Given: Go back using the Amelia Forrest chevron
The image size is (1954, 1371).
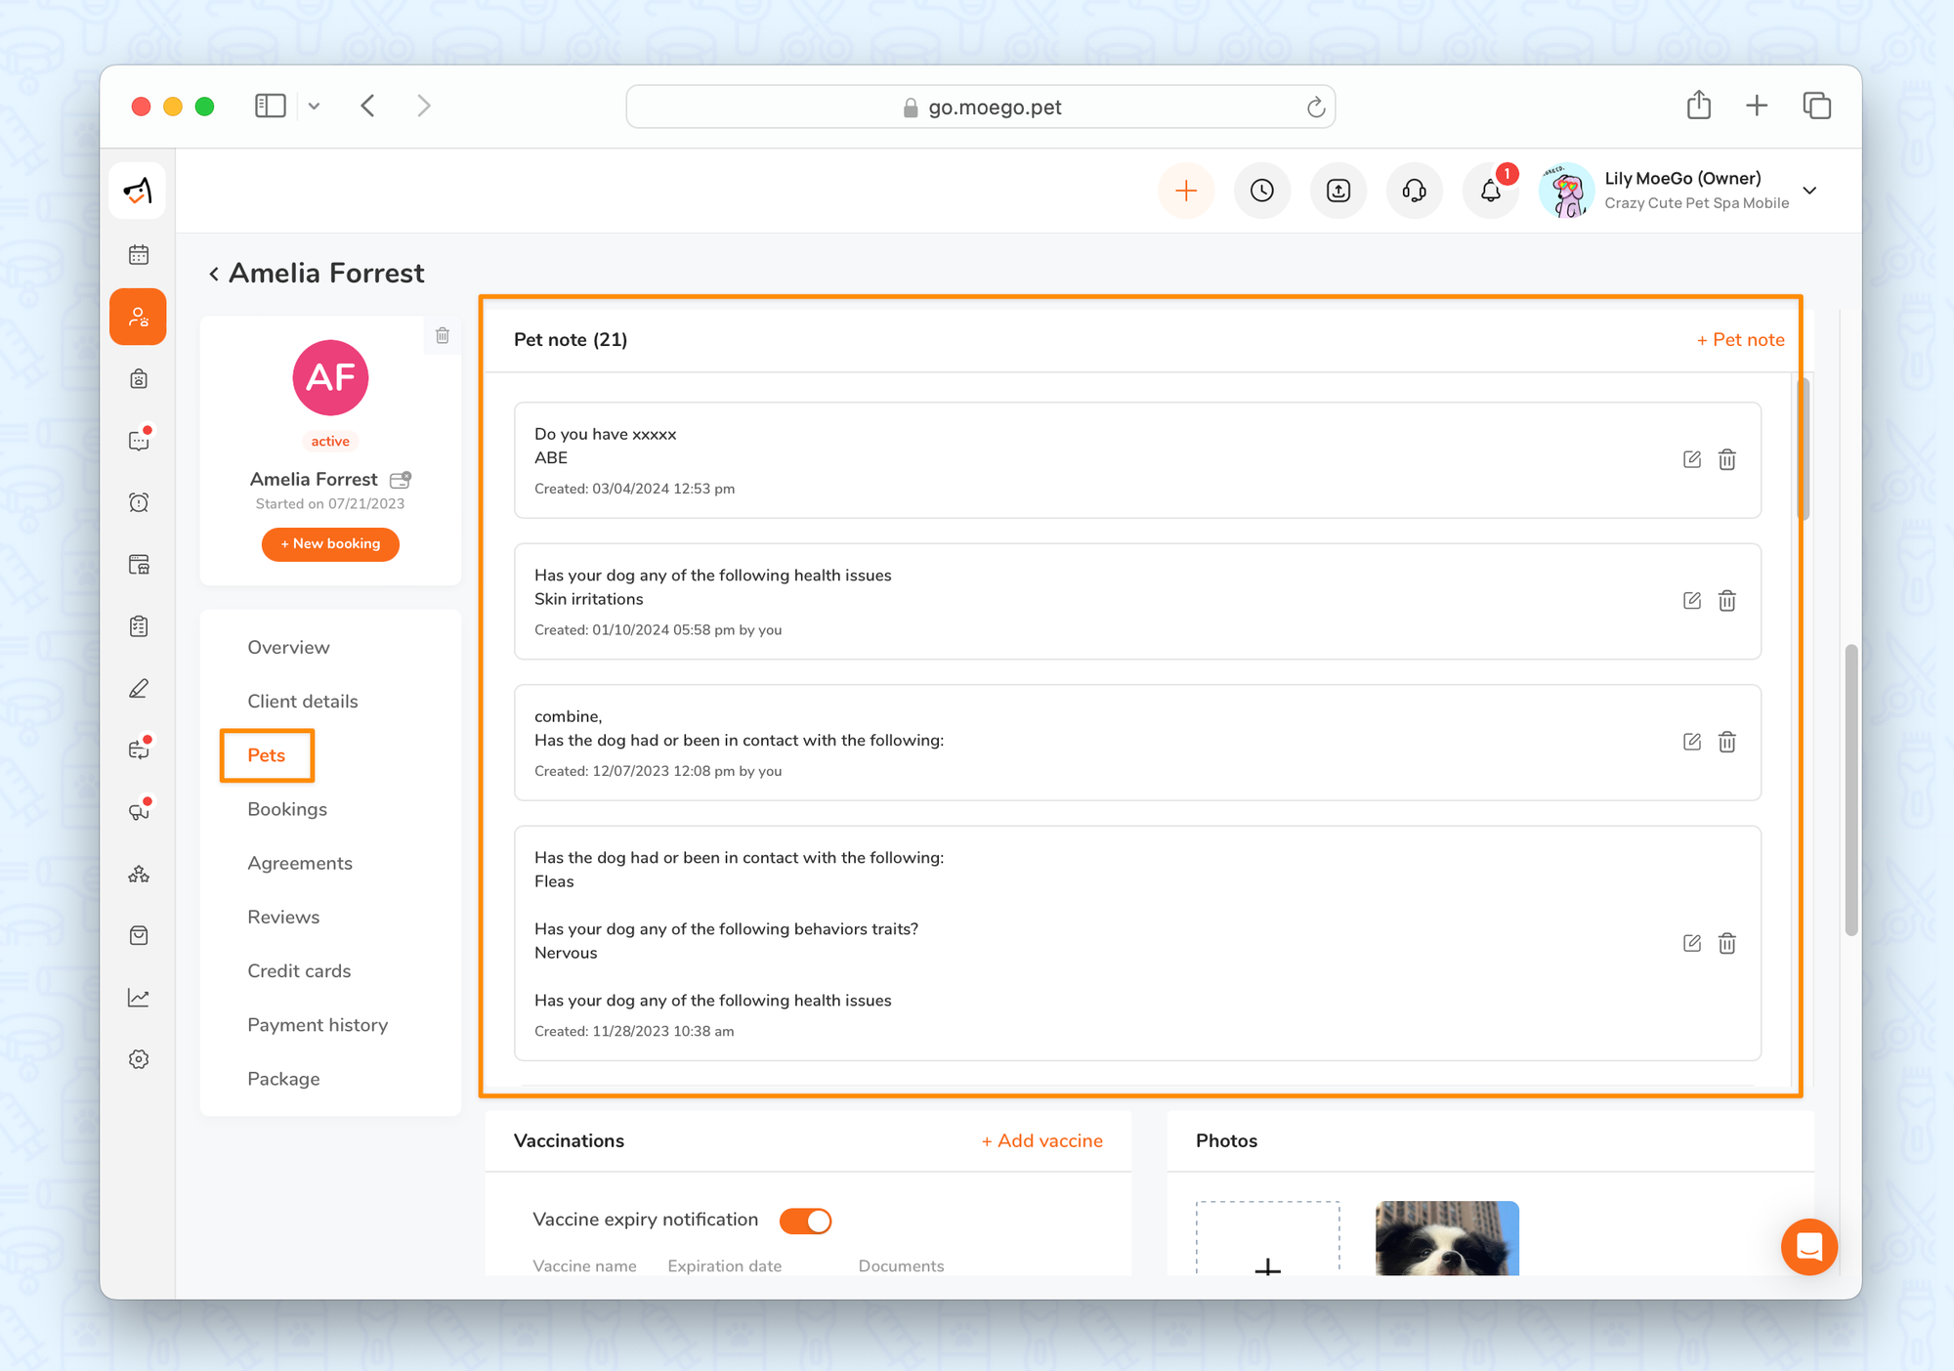Looking at the screenshot, I should pyautogui.click(x=214, y=274).
